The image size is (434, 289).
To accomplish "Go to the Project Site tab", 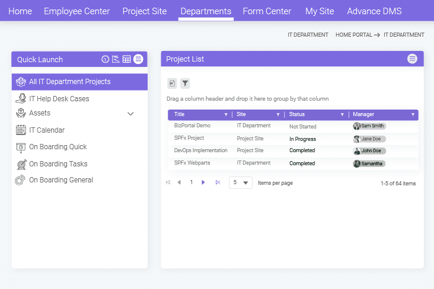I will click(x=145, y=11).
